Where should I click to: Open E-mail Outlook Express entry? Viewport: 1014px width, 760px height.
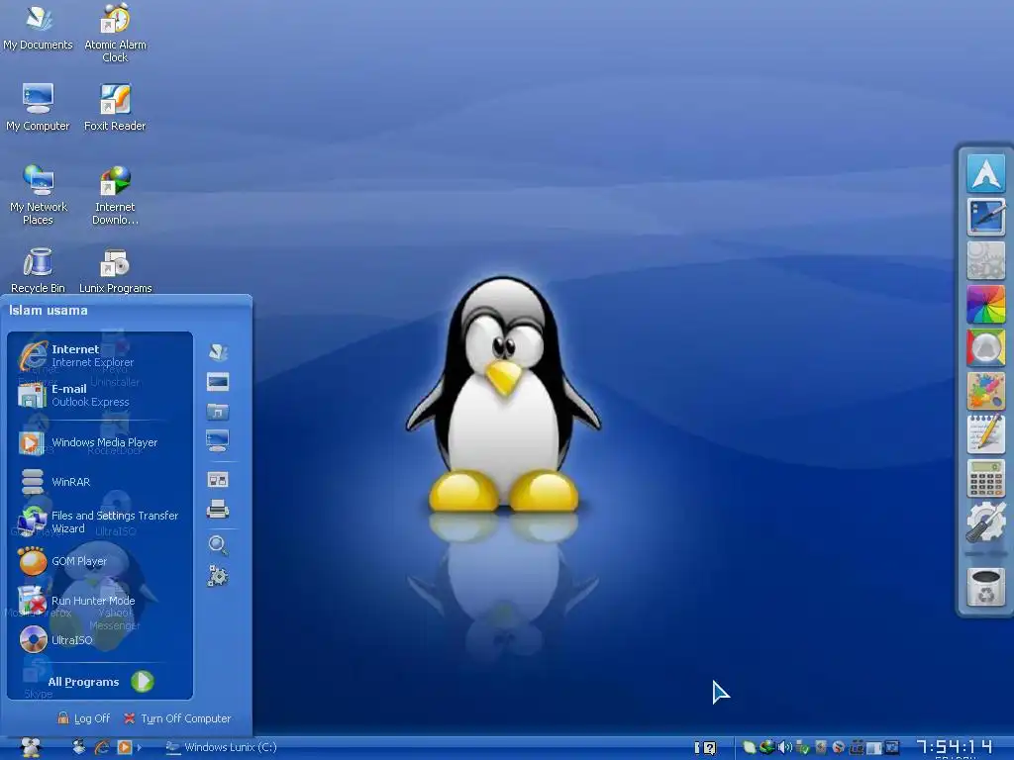[73, 395]
